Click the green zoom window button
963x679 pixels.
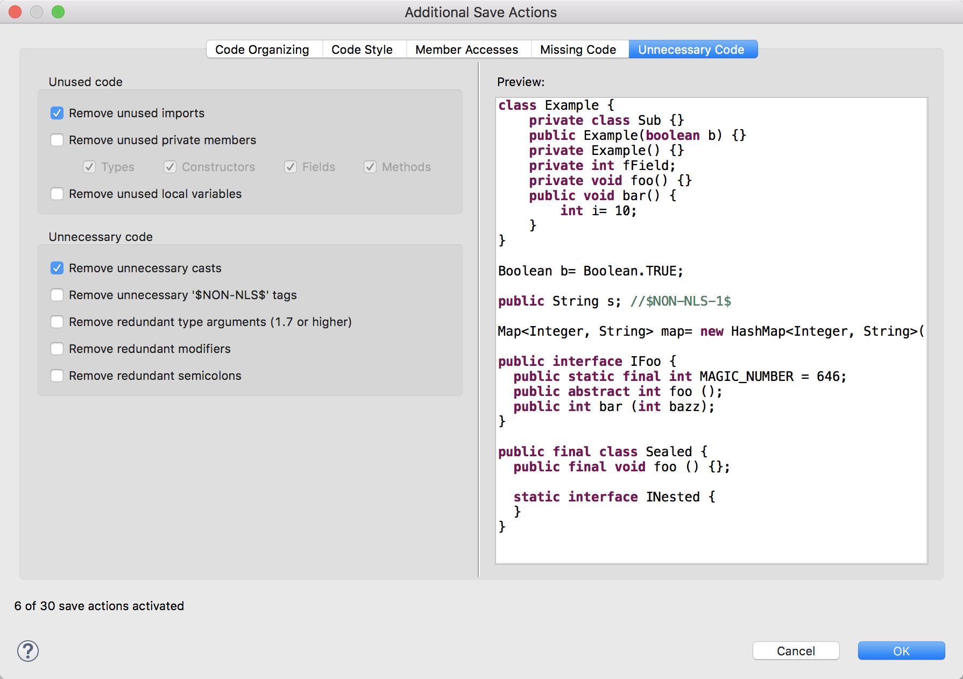pyautogui.click(x=58, y=12)
